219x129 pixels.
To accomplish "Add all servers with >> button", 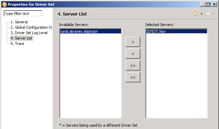I will click(133, 66).
